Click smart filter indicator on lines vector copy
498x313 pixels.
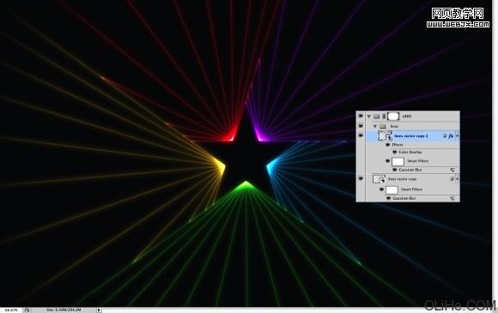pos(452,179)
